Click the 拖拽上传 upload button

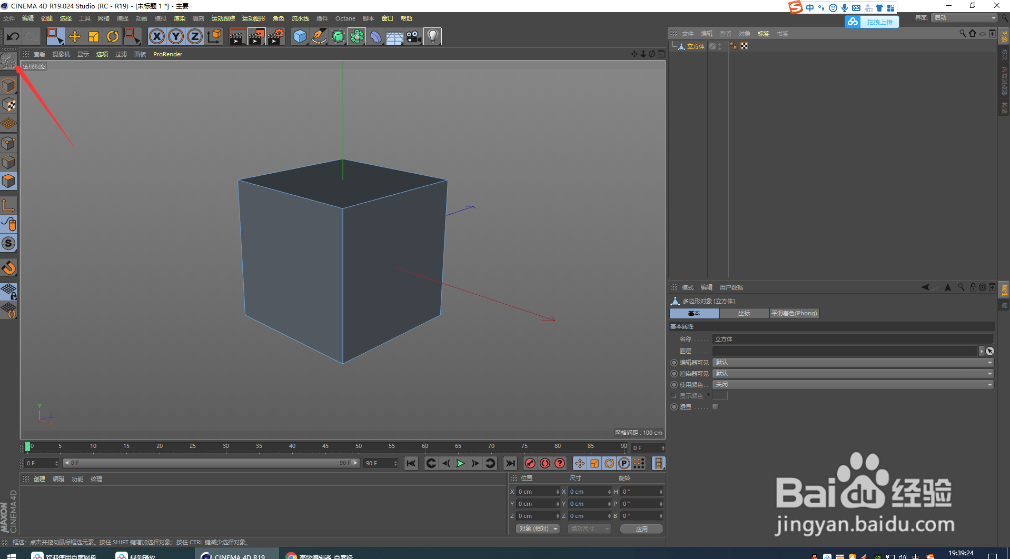tap(872, 22)
